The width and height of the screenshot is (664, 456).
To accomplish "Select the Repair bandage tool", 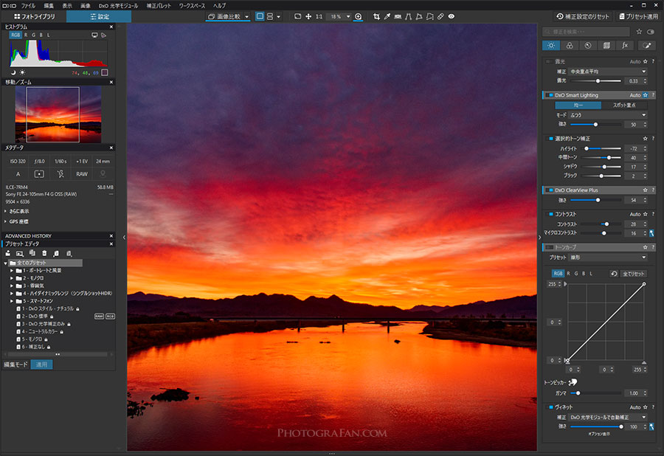I will pyautogui.click(x=440, y=16).
